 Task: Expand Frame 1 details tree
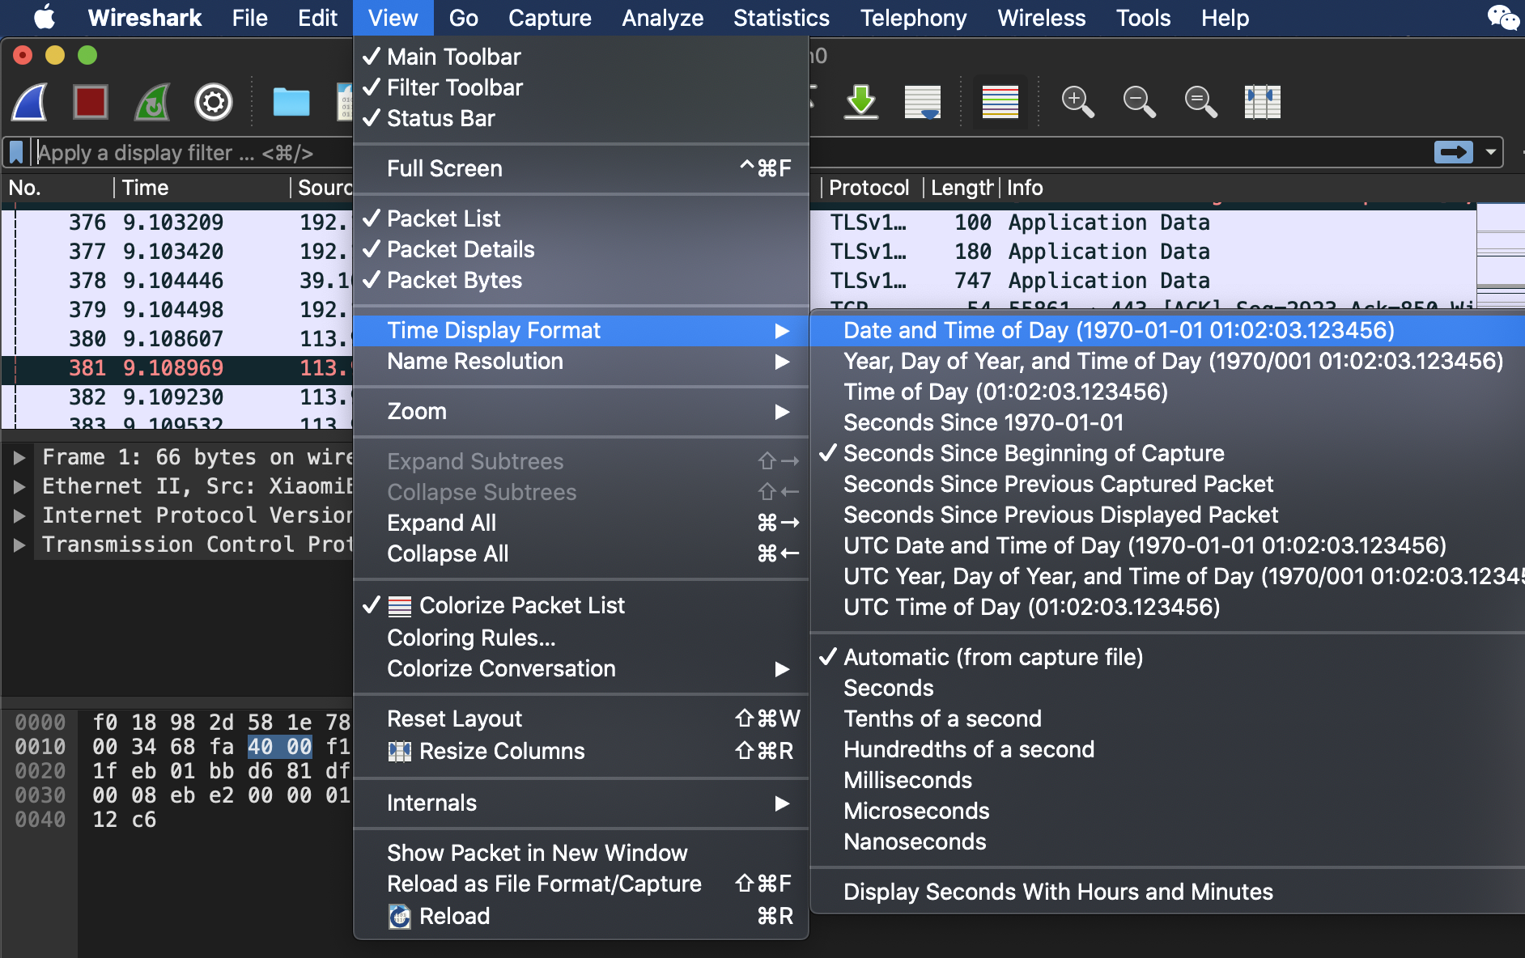tap(19, 457)
